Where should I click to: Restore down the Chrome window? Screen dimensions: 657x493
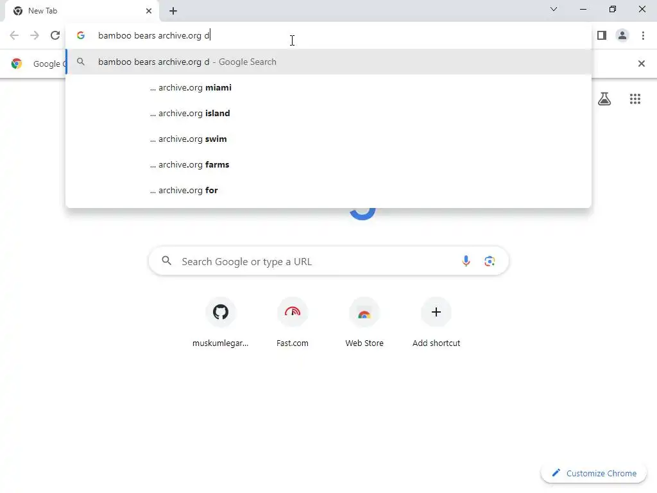[613, 9]
